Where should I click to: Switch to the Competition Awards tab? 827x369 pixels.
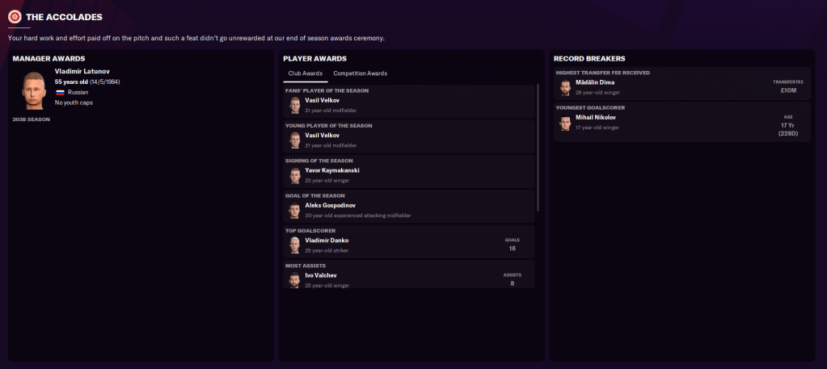click(360, 73)
